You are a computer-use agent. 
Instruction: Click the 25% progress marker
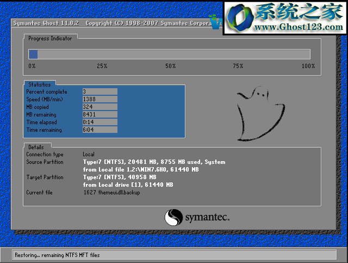[102, 66]
